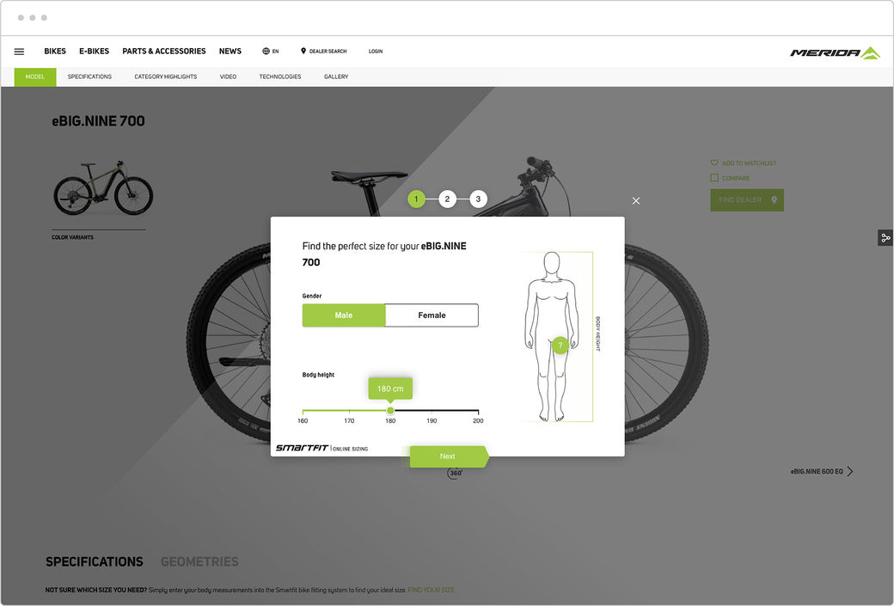Click the share icon on right edge
Image resolution: width=894 pixels, height=606 pixels.
tap(885, 238)
